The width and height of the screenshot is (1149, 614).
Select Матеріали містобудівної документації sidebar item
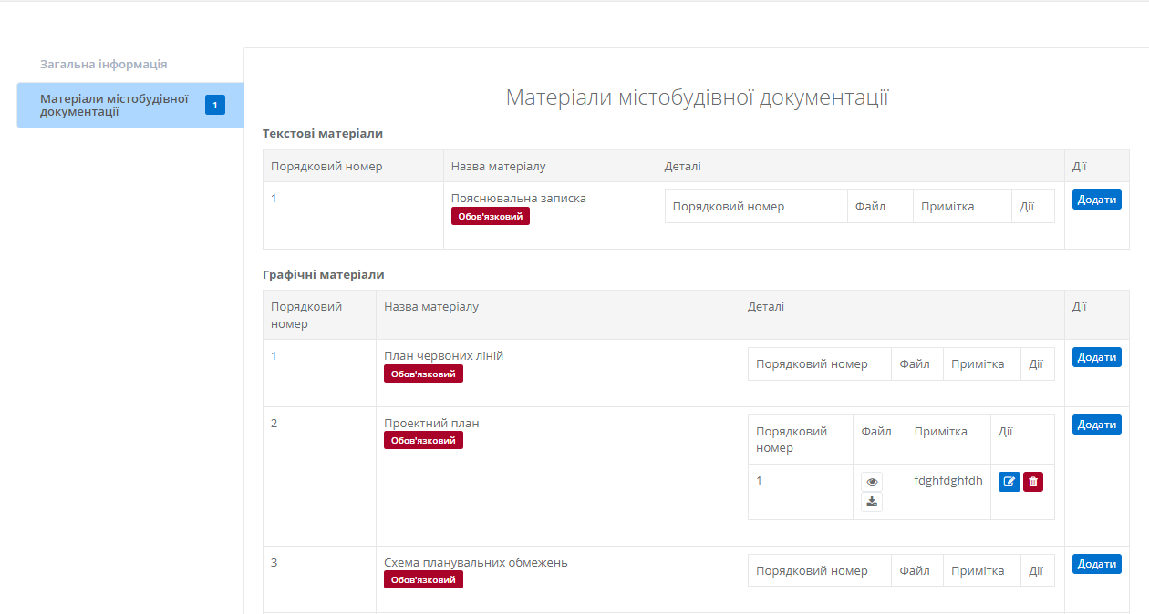[x=114, y=105]
